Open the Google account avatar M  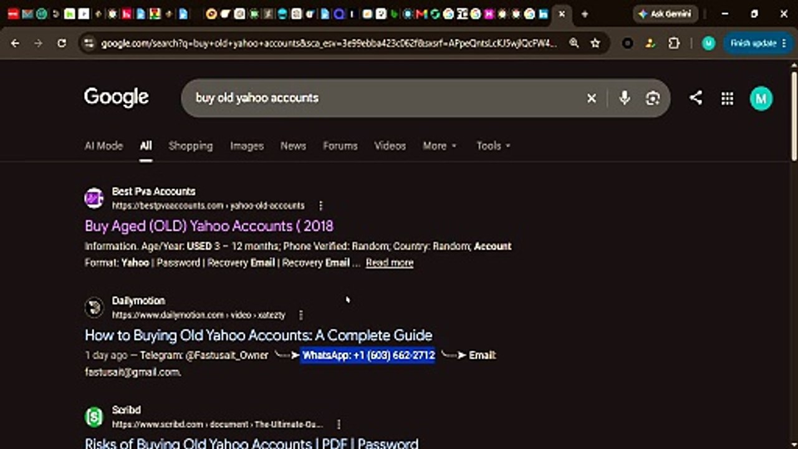click(761, 98)
